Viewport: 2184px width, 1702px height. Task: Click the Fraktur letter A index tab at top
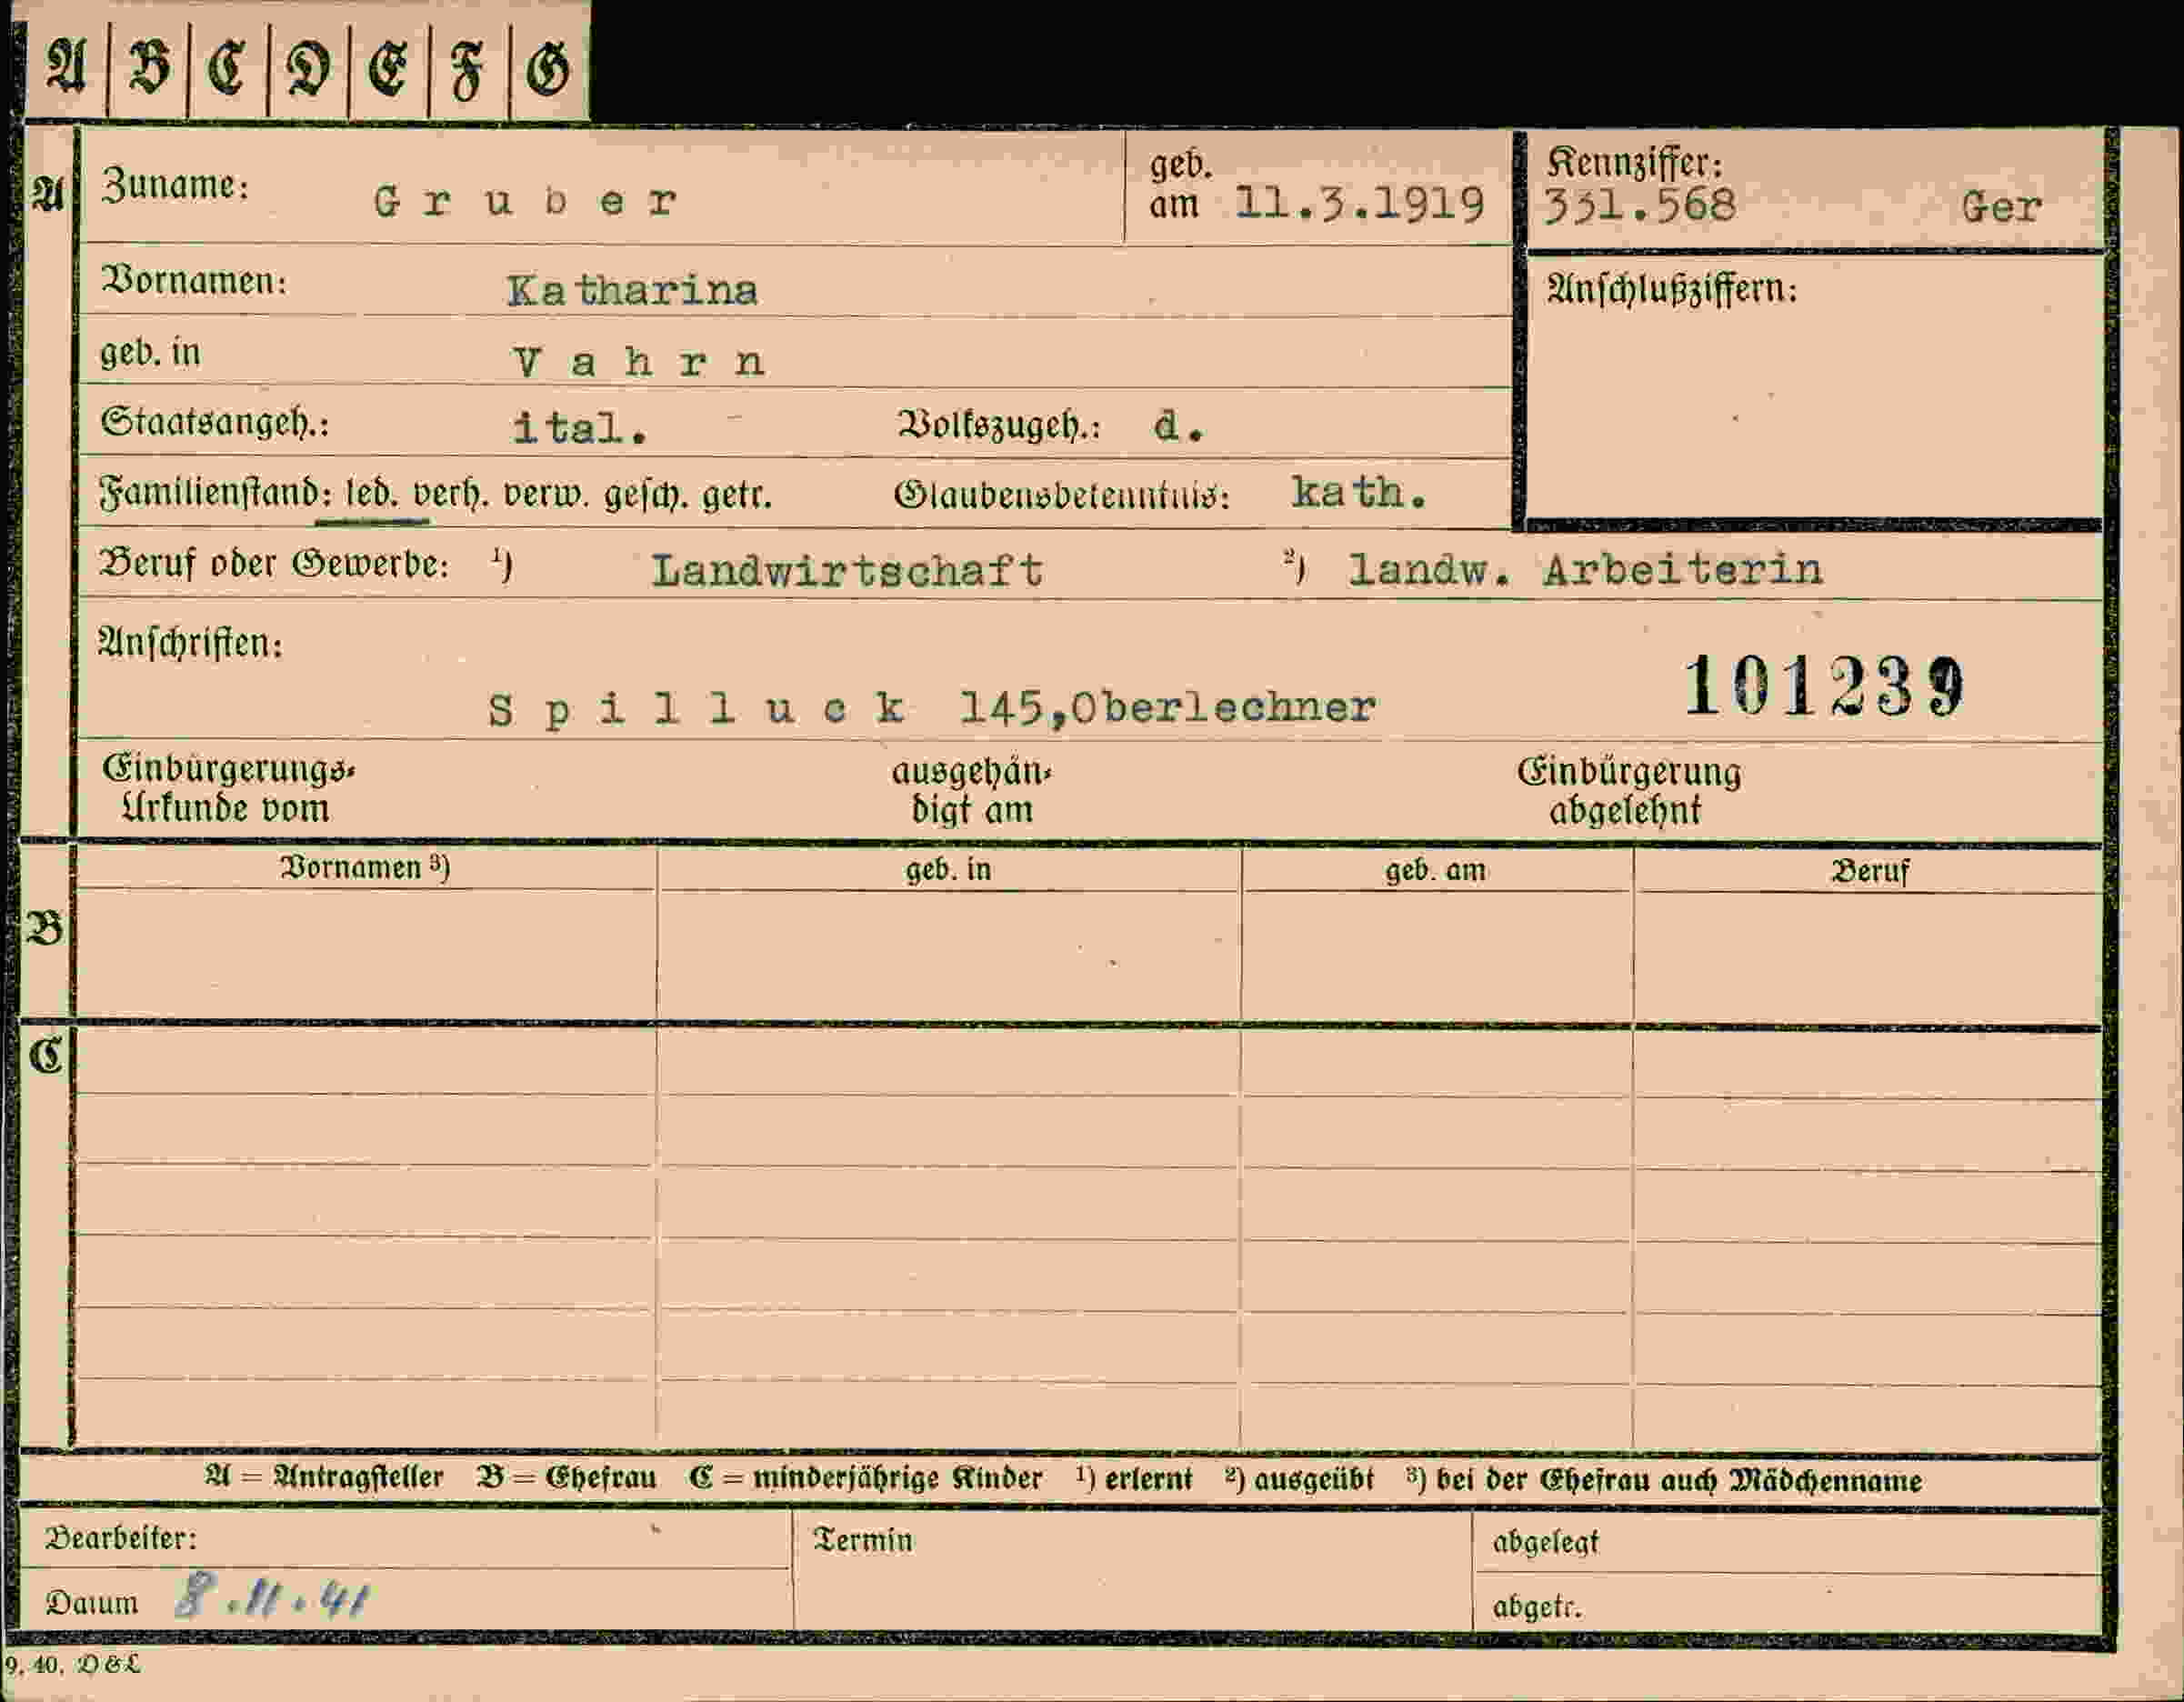point(66,67)
